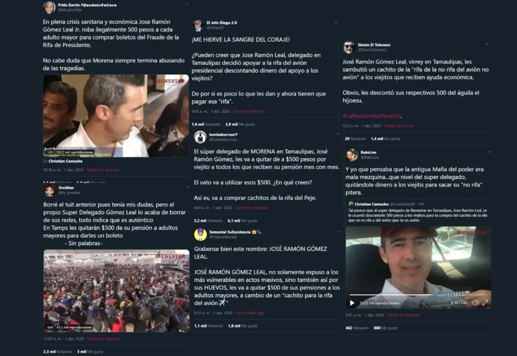Open the dropdown arrow on Simón El Tolomeo's tweet
The width and height of the screenshot is (517, 356).
pyautogui.click(x=487, y=45)
